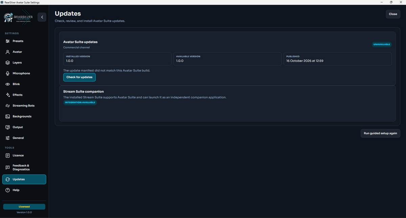The image size is (406, 218).
Task: Open the Streaming Bots icon
Action: pyautogui.click(x=8, y=106)
